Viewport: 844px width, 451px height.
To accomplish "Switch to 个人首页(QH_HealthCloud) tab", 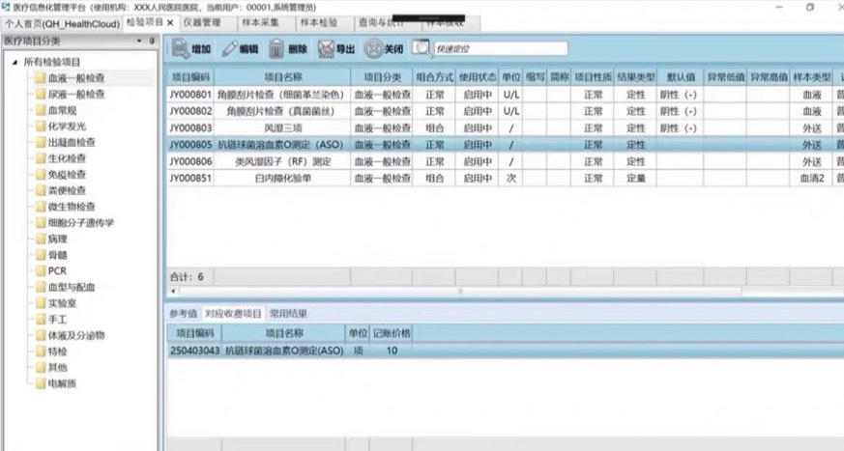I will coord(62,23).
